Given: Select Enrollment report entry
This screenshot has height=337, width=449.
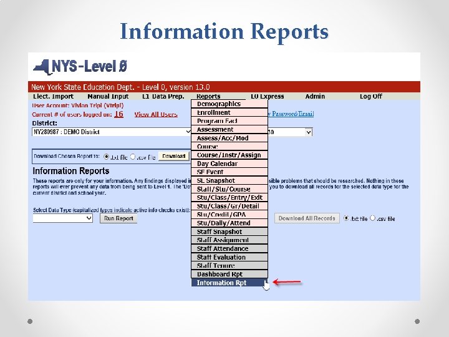Looking at the screenshot, I should click(229, 112).
